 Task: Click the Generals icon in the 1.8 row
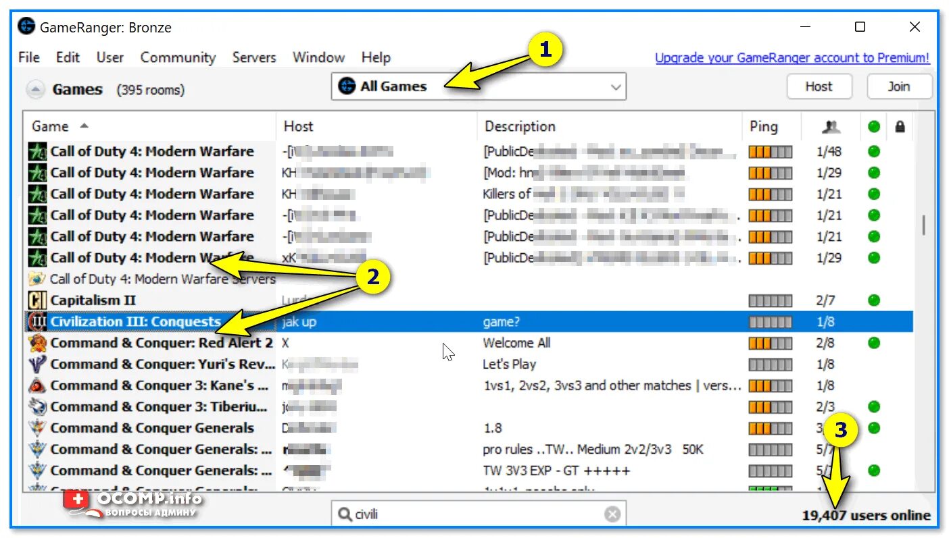36,428
